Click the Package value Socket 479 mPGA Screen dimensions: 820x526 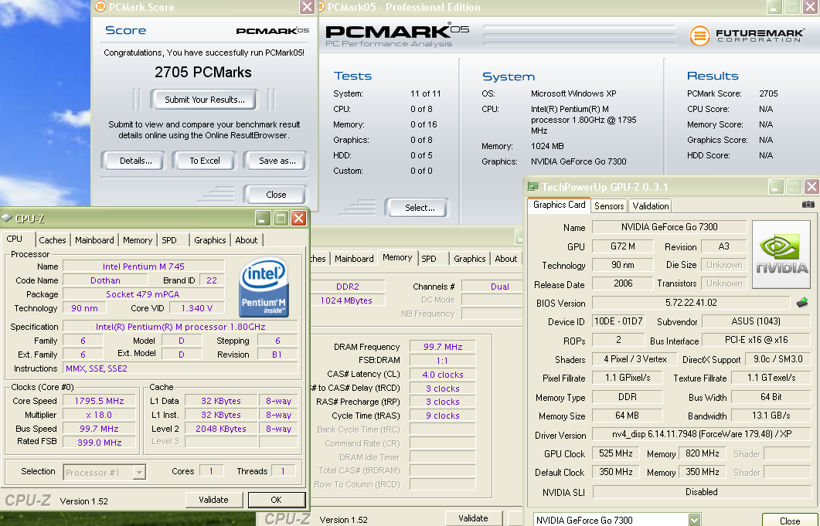[x=143, y=294]
